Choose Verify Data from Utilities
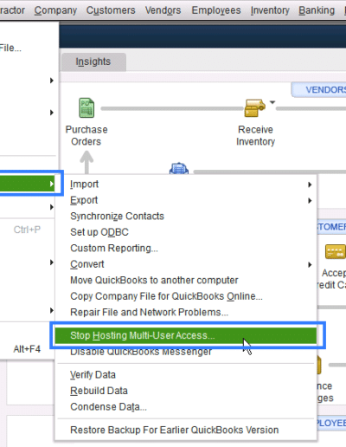This screenshot has height=447, width=346. click(93, 375)
